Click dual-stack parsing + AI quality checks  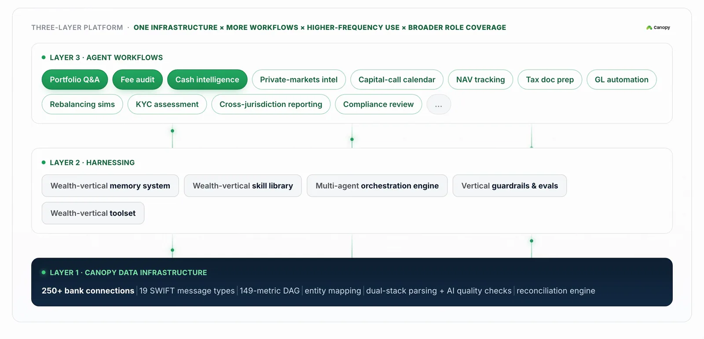[x=439, y=291]
